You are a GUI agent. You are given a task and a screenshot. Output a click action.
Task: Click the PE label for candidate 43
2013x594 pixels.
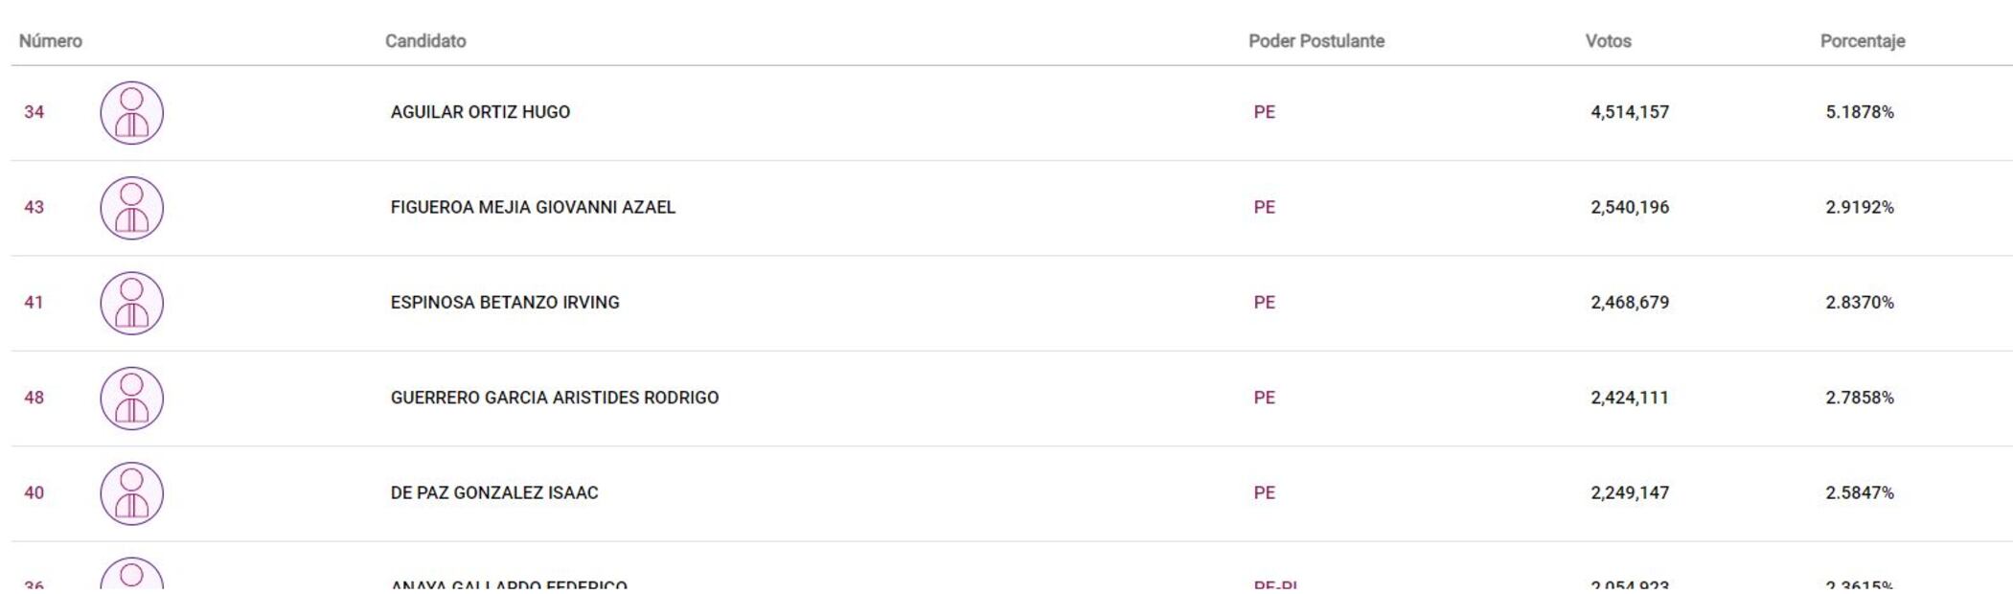(x=1264, y=207)
